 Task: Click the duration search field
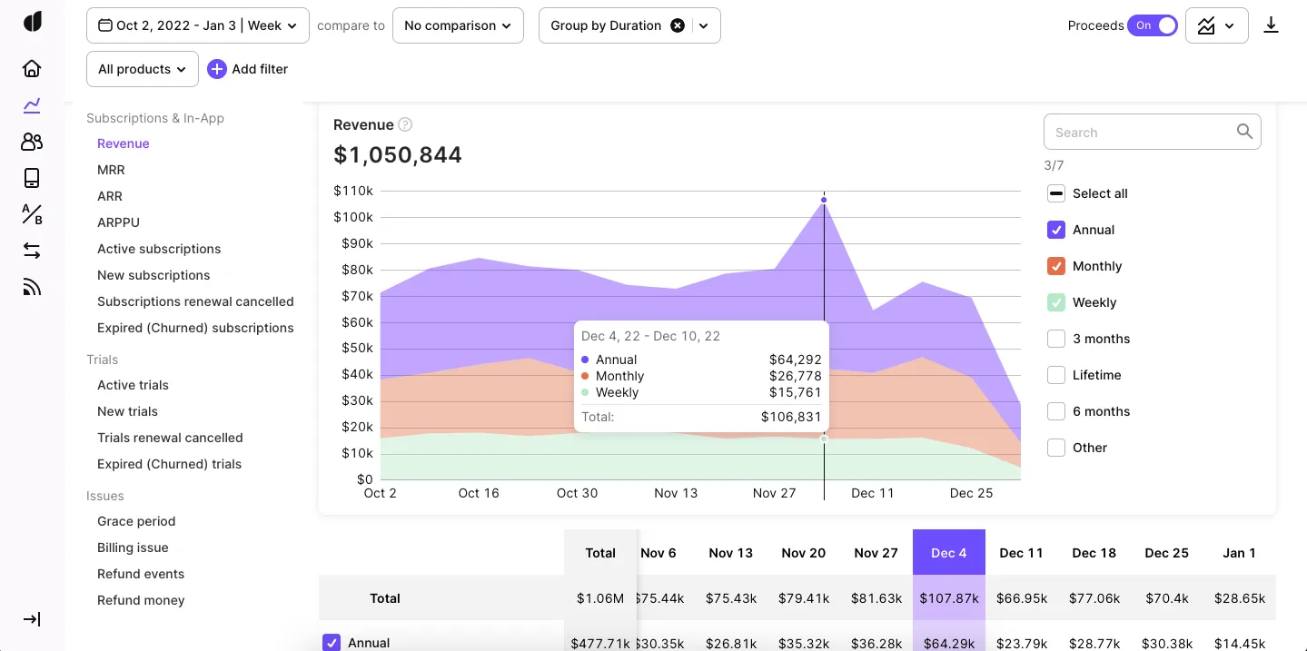click(1140, 133)
